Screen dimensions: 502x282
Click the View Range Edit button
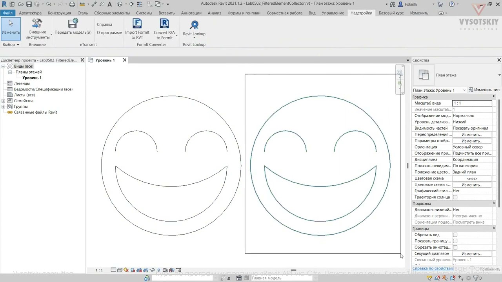coord(472,253)
